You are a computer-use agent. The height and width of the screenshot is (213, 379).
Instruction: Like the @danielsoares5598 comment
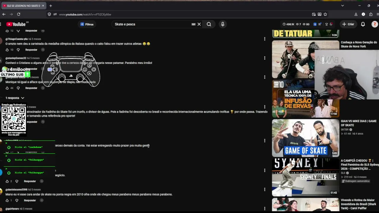7,201
